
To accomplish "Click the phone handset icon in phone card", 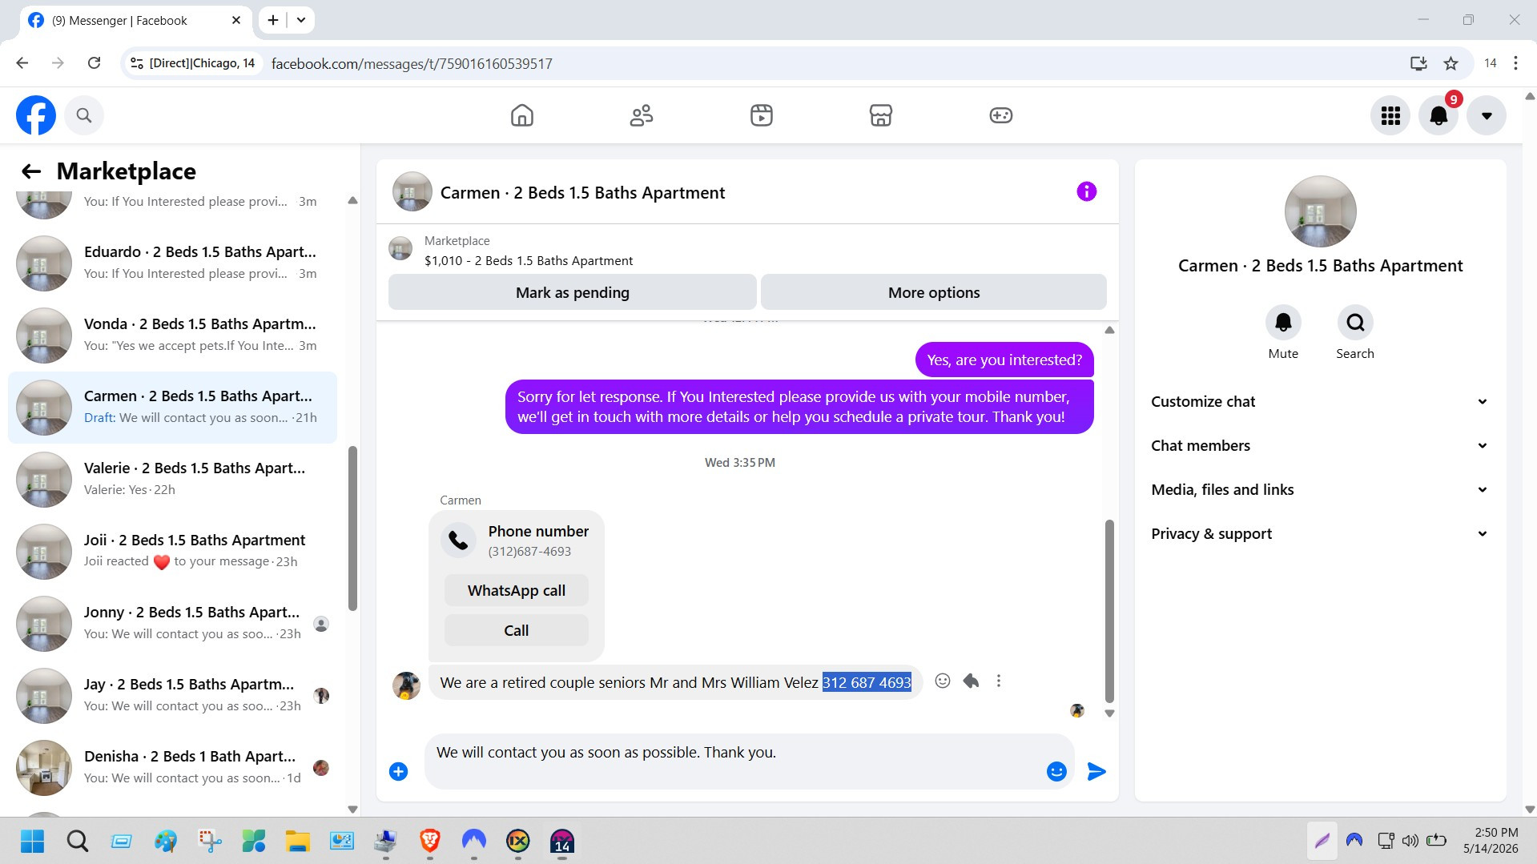I will coord(459,541).
